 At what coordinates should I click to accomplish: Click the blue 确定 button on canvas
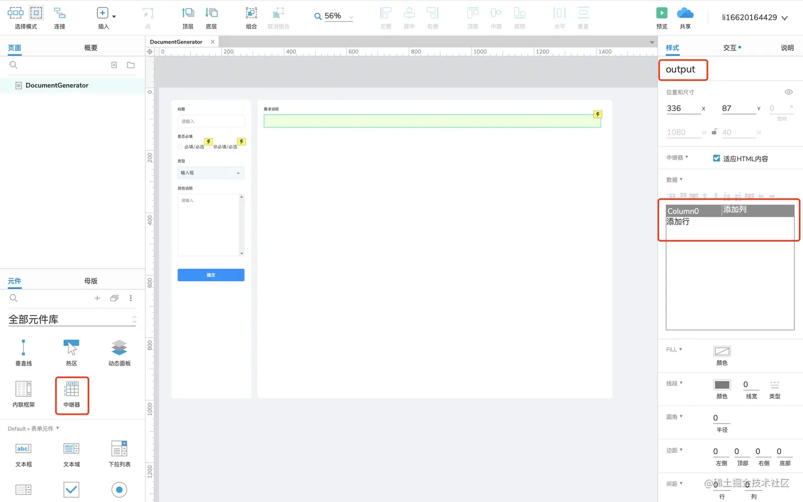[x=211, y=275]
